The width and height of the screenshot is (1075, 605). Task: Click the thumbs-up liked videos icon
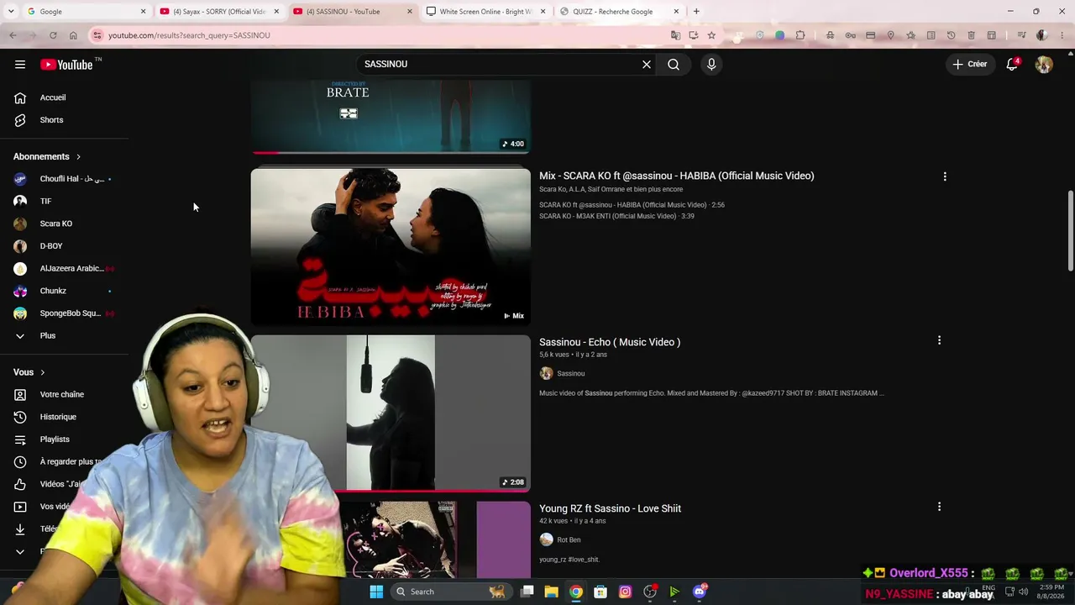pyautogui.click(x=20, y=484)
